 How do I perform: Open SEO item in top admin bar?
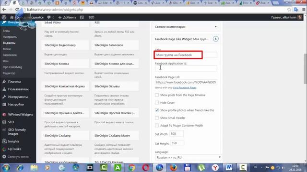pyautogui.click(x=91, y=17)
